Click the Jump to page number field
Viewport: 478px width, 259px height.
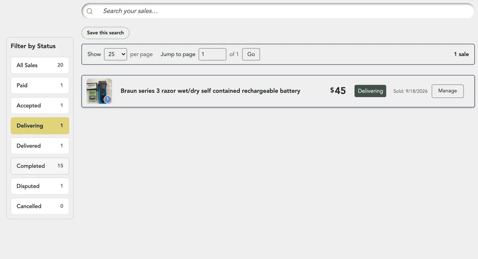212,54
